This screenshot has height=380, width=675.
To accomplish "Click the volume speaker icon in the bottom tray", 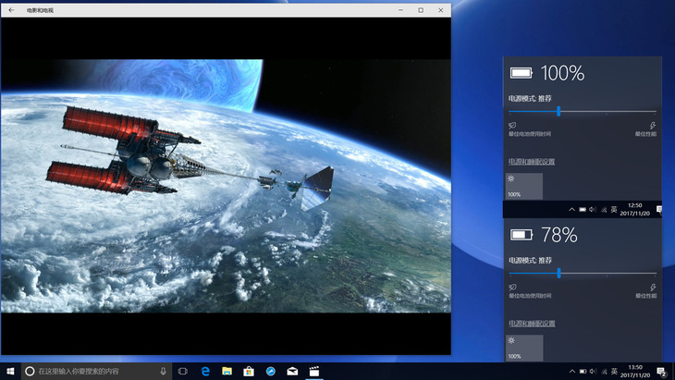I will click(593, 371).
